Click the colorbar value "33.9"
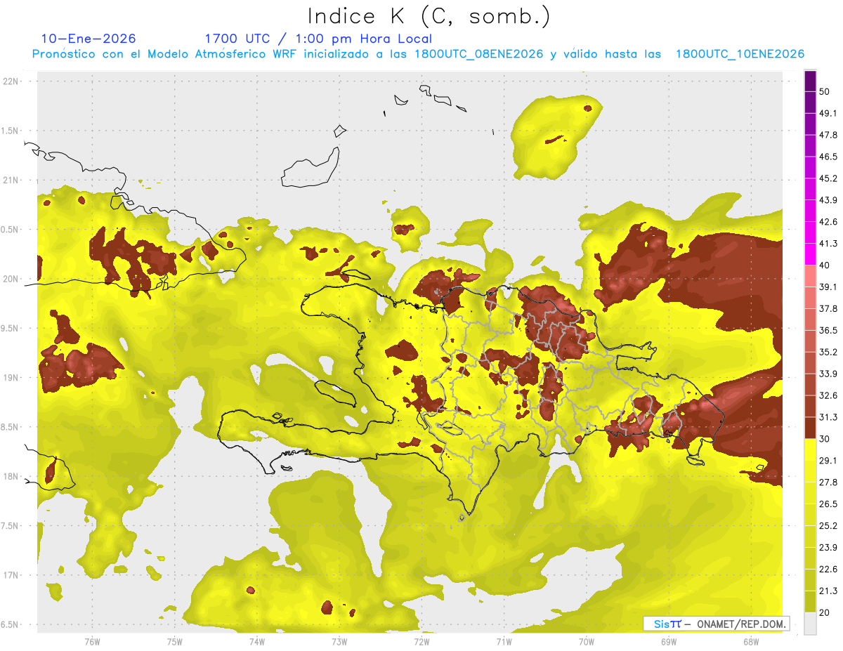The height and width of the screenshot is (651, 843). click(x=828, y=374)
